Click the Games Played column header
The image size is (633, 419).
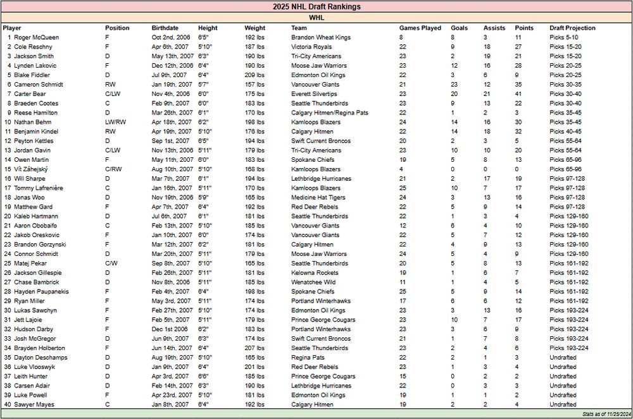pos(420,28)
